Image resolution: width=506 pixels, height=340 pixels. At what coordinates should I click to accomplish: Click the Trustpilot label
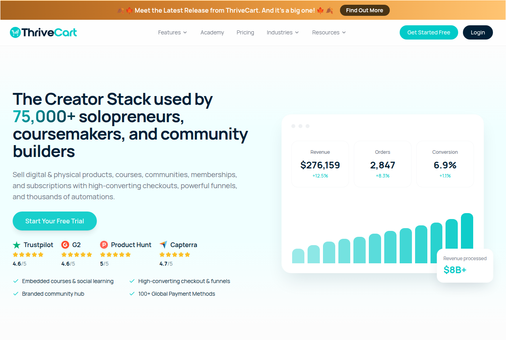pos(38,245)
